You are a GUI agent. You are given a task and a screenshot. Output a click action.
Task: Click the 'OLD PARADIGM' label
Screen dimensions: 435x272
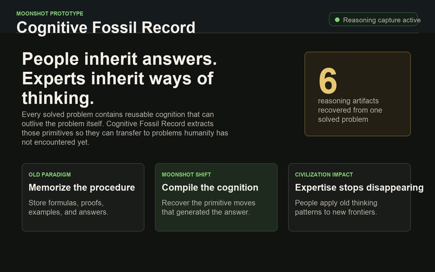pos(50,174)
